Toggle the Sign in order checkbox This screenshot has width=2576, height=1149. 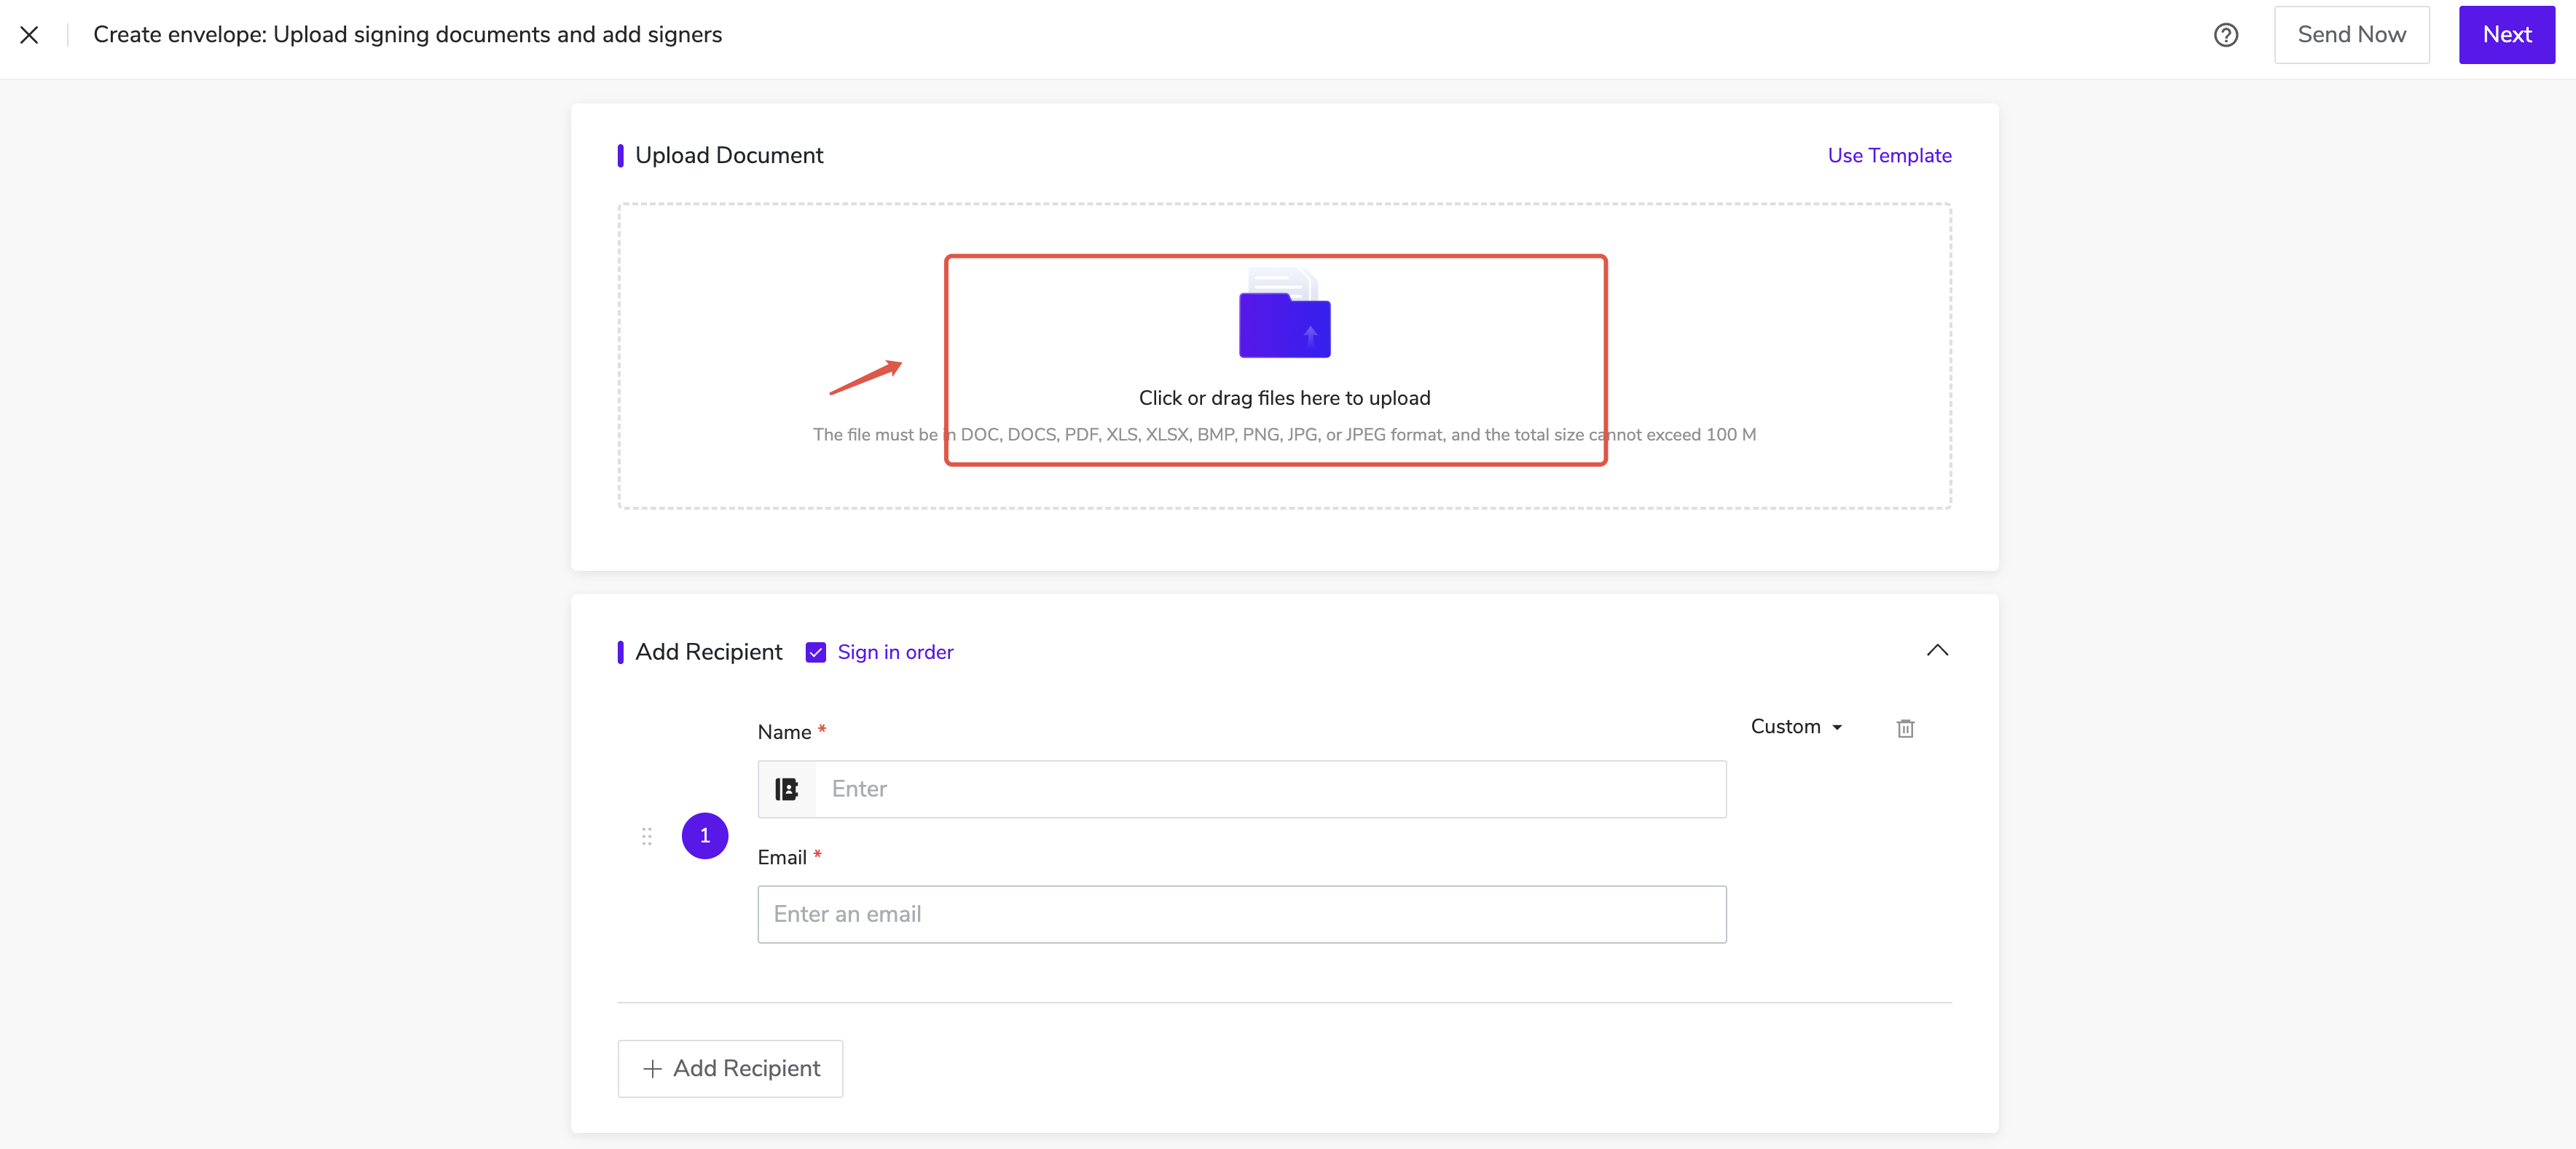pyautogui.click(x=815, y=652)
